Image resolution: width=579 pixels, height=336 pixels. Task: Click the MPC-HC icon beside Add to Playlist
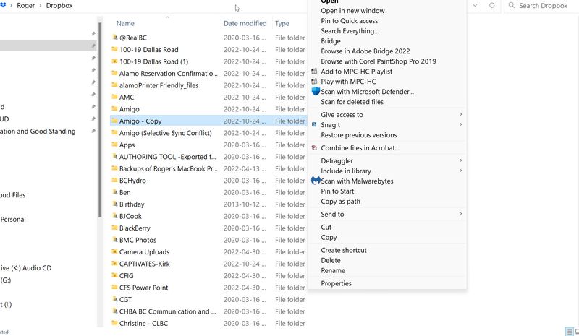pyautogui.click(x=314, y=72)
